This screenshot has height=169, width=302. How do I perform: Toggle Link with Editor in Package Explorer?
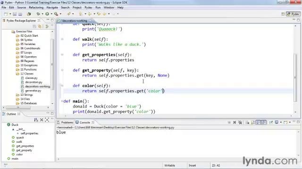(x=40, y=26)
